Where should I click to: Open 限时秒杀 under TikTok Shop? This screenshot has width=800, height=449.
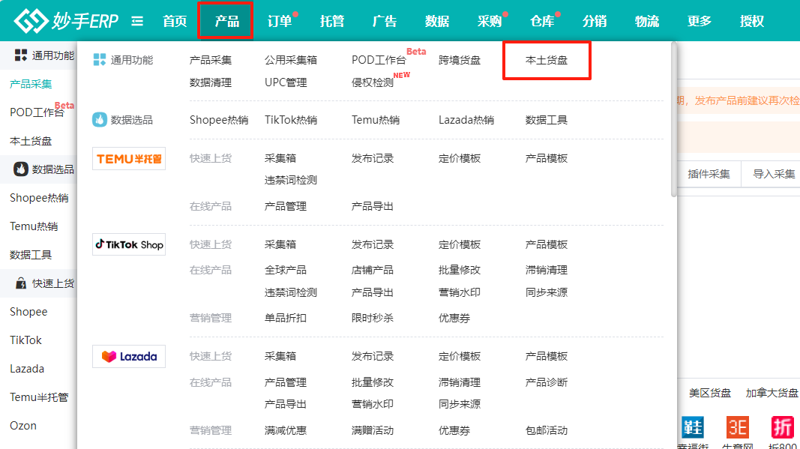[x=373, y=318]
